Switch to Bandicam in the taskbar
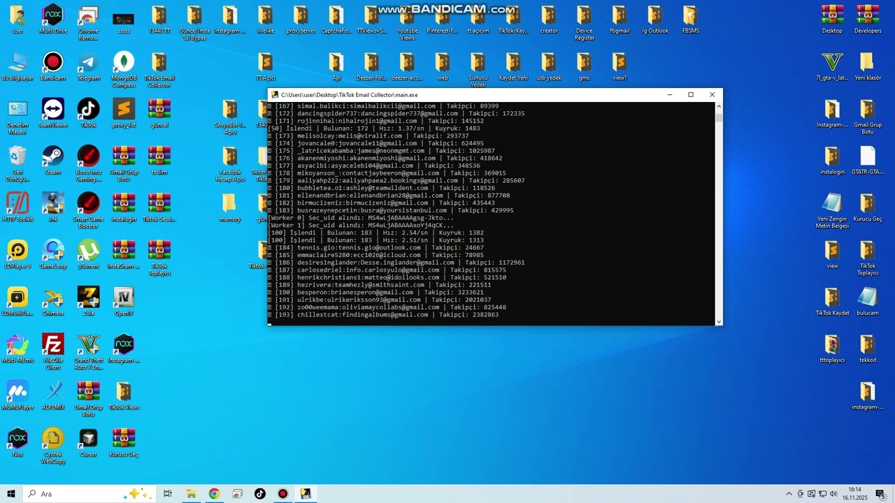The height and width of the screenshot is (503, 895). (282, 494)
